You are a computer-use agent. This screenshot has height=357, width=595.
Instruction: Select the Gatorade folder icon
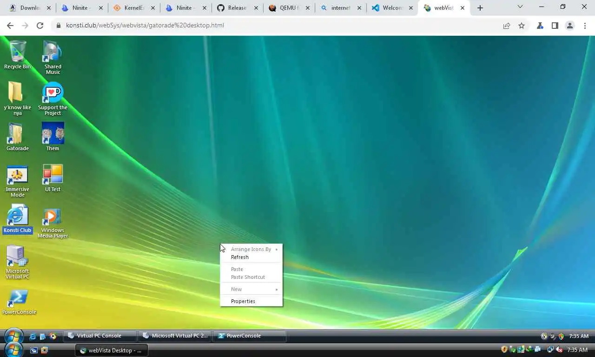pyautogui.click(x=18, y=137)
